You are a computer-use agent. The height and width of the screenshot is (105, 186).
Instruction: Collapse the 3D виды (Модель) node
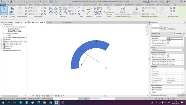4,33
